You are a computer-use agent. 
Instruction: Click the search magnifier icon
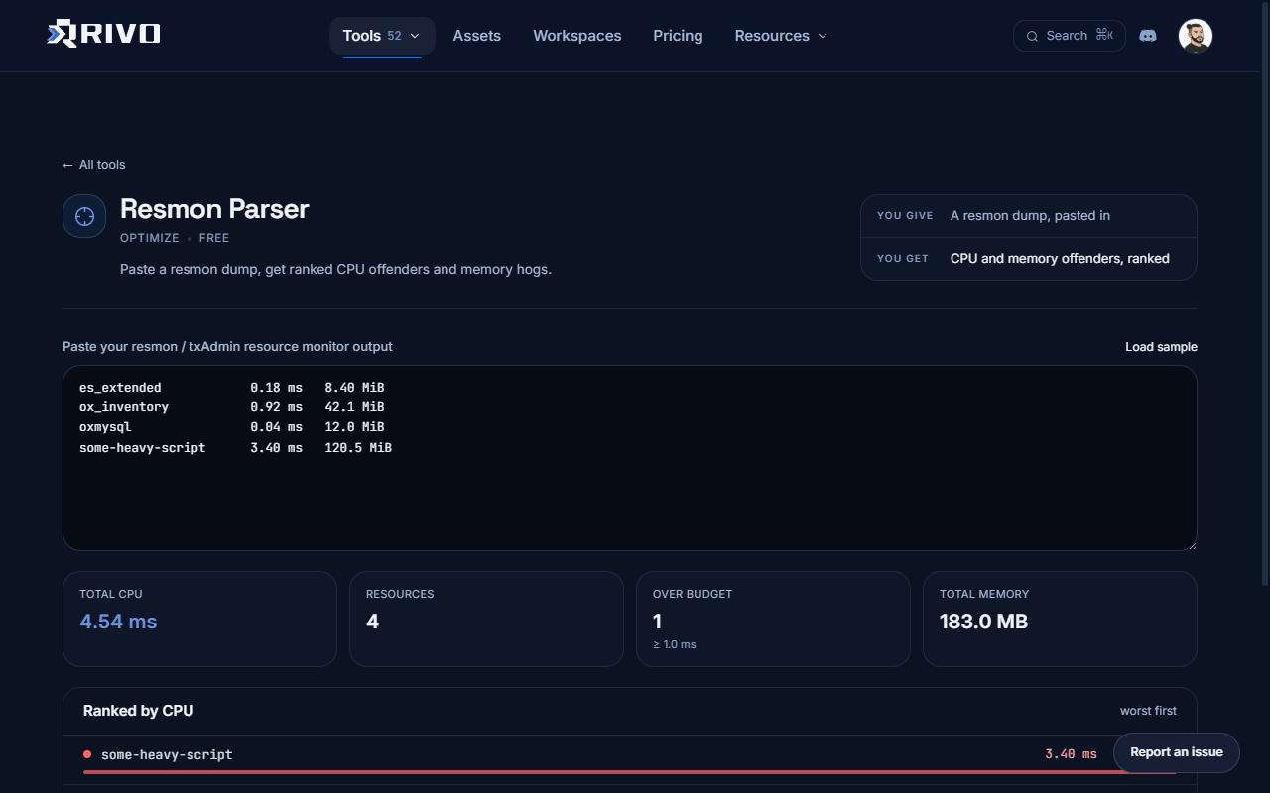point(1033,36)
